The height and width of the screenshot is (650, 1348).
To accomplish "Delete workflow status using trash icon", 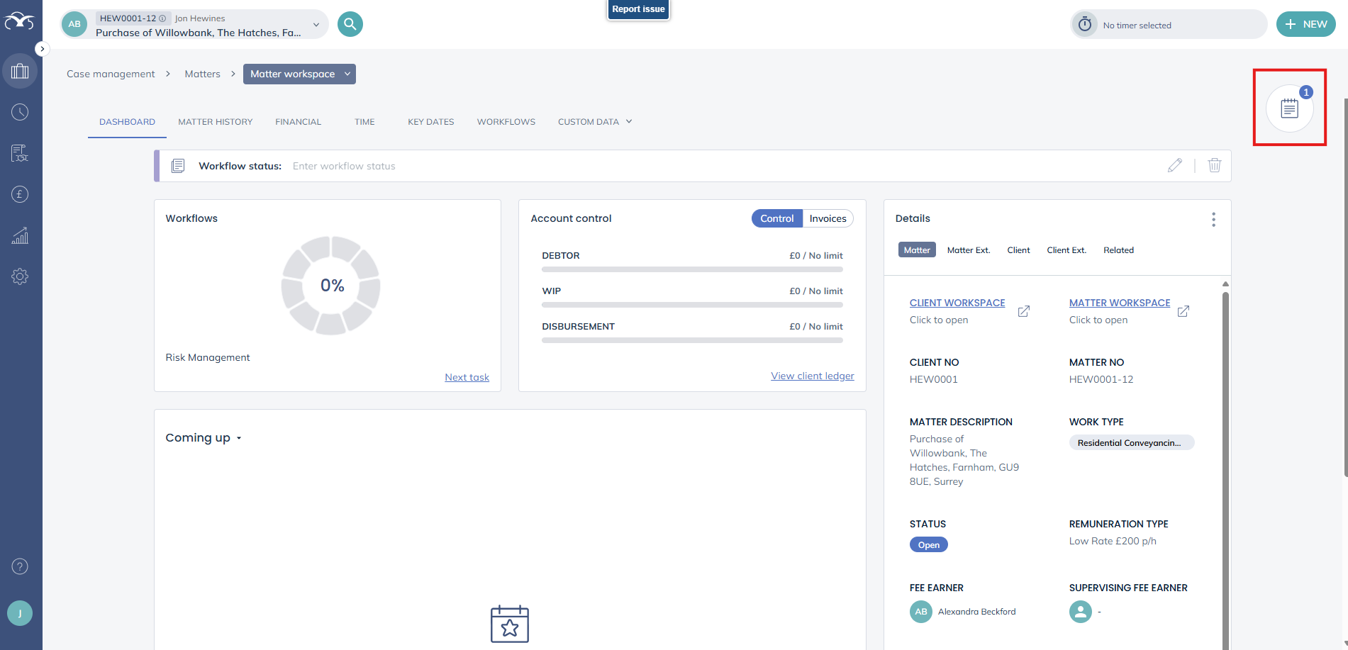I will point(1214,165).
